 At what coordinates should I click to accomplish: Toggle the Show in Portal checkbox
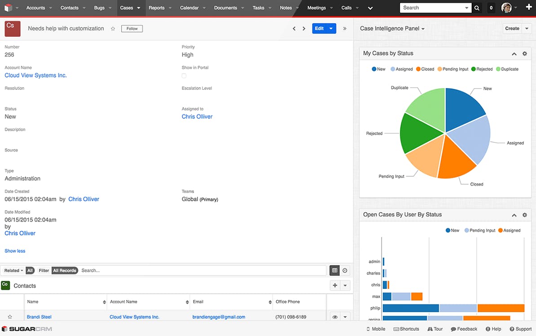tap(184, 75)
